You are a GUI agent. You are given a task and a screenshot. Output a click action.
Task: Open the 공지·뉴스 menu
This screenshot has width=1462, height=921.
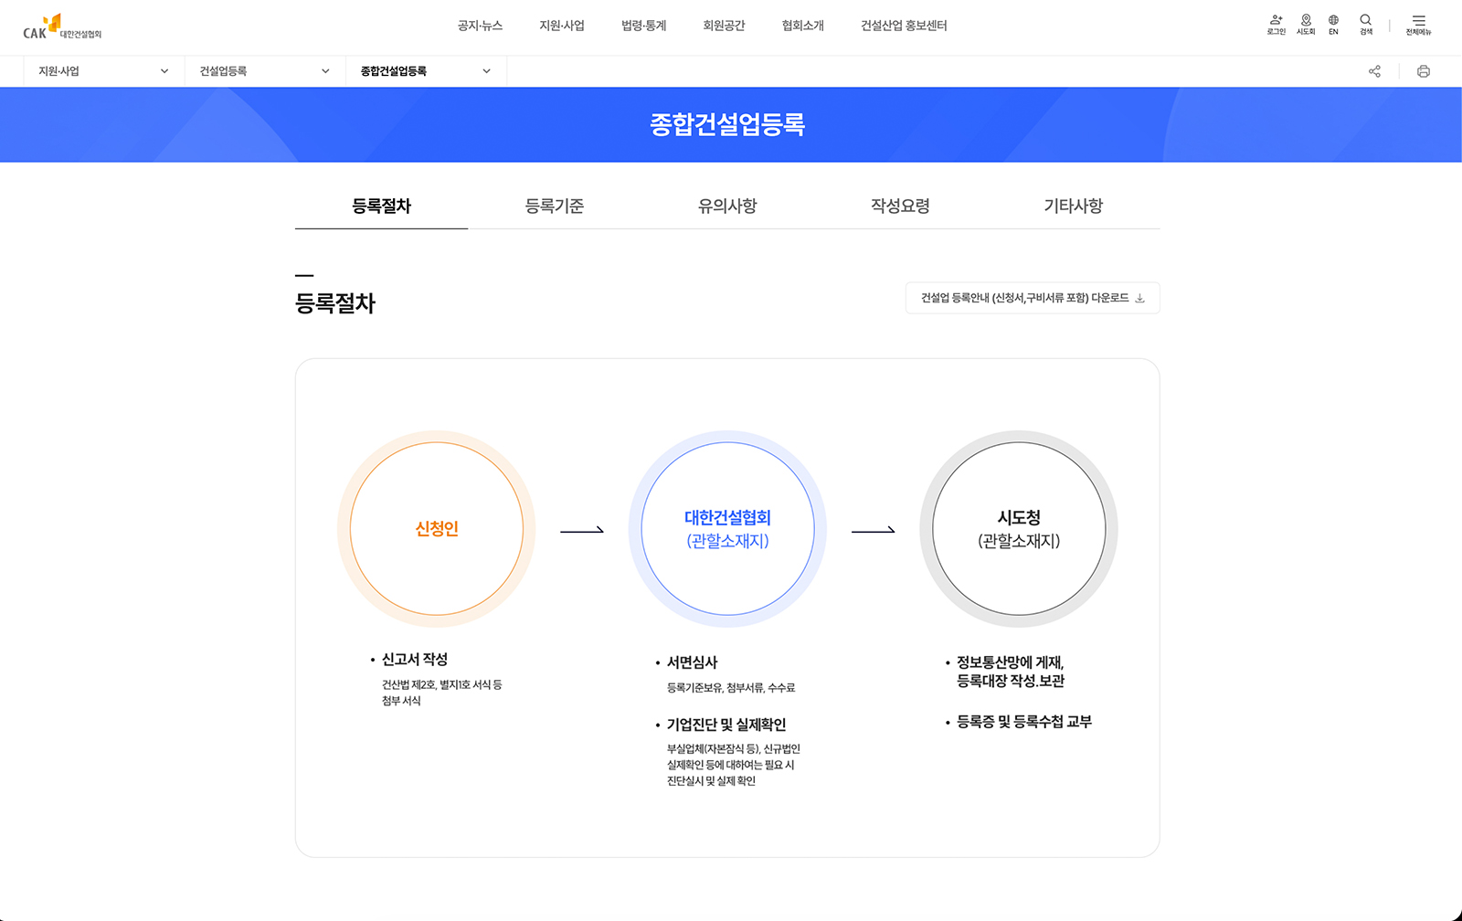click(x=480, y=26)
